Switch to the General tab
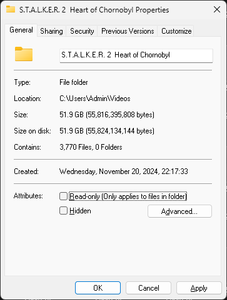The height and width of the screenshot is (300, 227). 21,30
